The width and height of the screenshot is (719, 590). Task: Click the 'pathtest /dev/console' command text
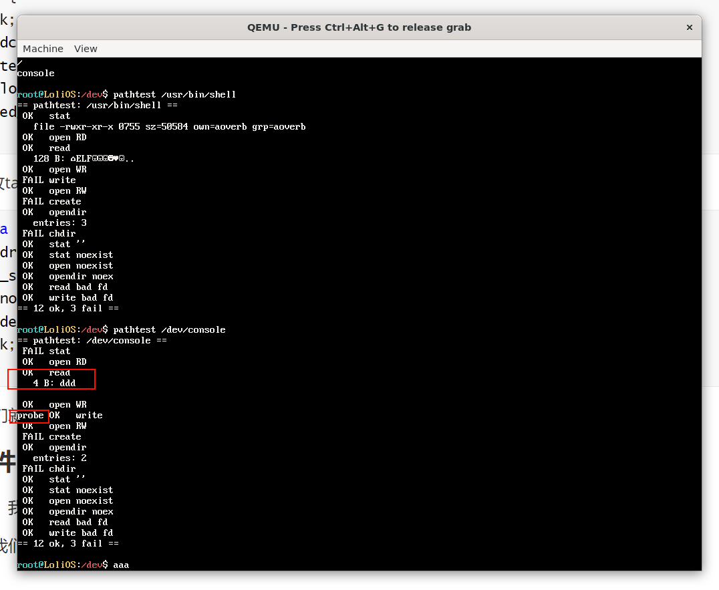tap(169, 330)
